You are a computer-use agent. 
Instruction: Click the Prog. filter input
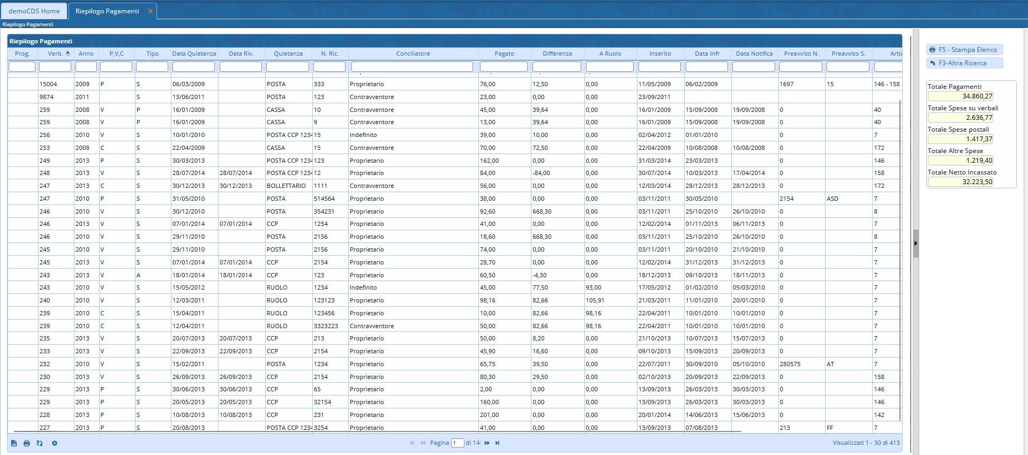point(22,67)
